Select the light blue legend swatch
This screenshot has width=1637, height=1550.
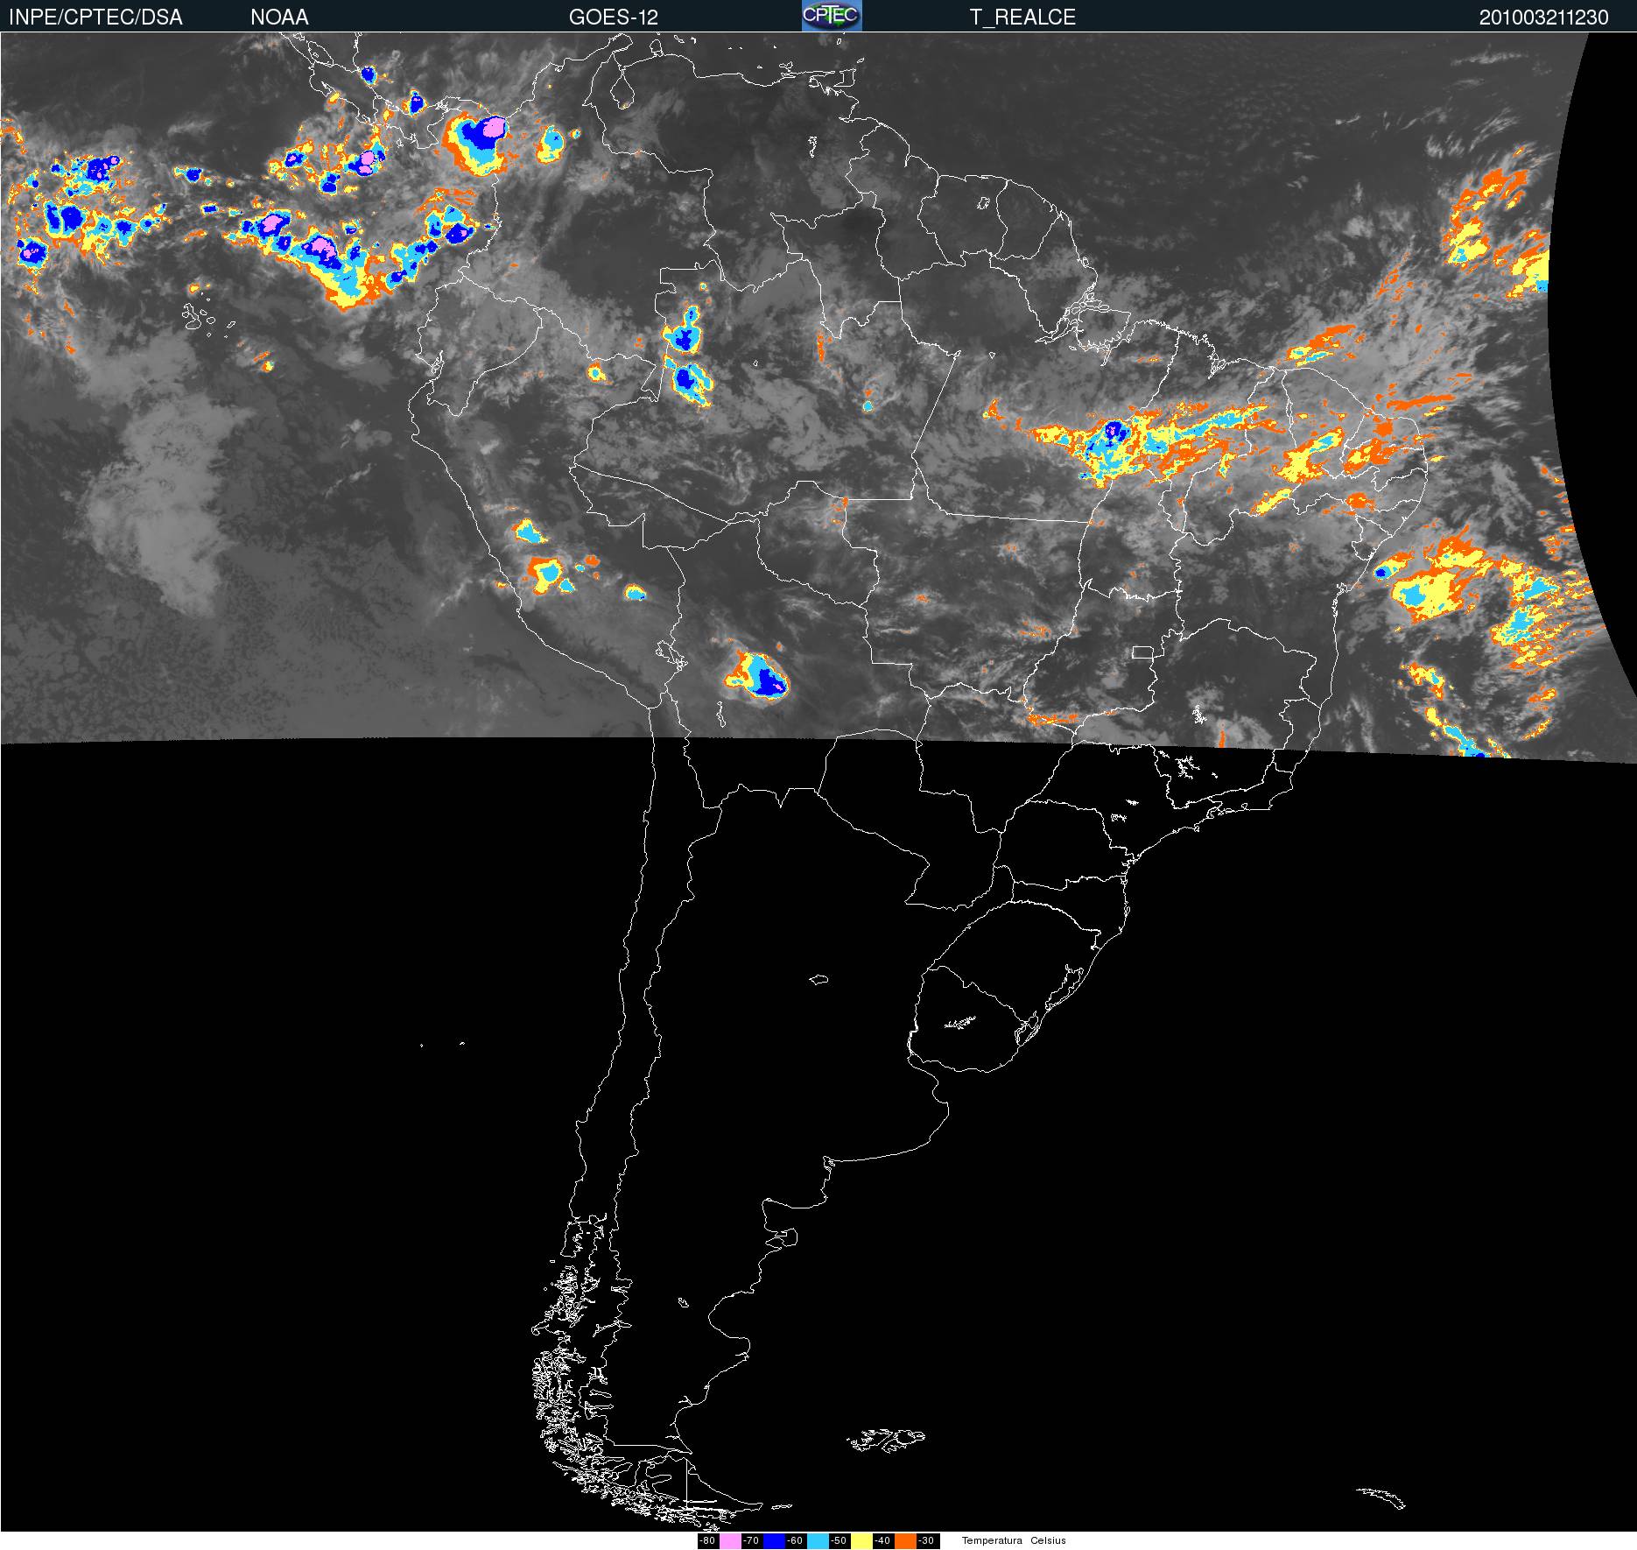point(818,1541)
